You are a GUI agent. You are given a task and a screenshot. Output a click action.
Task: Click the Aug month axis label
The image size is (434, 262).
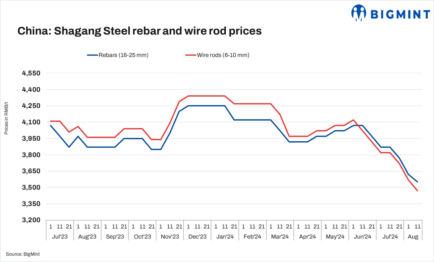(413, 236)
